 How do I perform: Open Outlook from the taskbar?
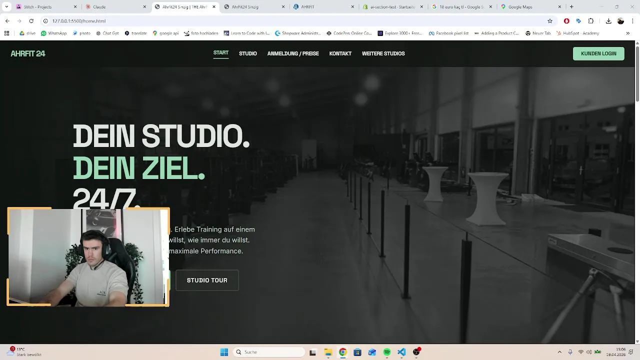372,352
